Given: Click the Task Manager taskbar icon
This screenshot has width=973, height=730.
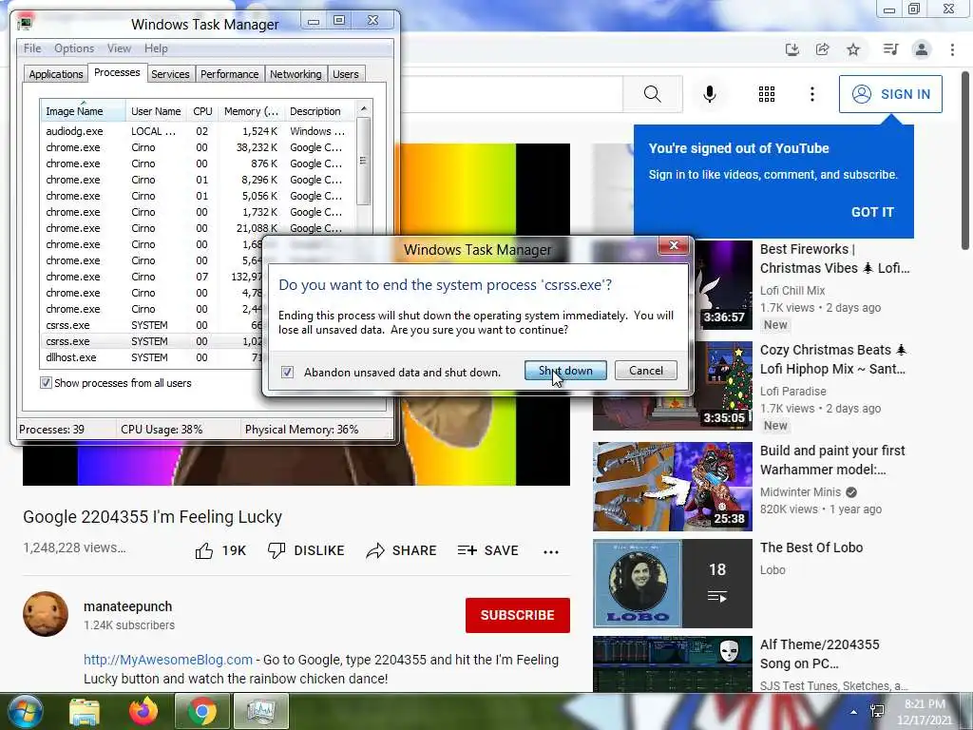Looking at the screenshot, I should click(x=261, y=712).
